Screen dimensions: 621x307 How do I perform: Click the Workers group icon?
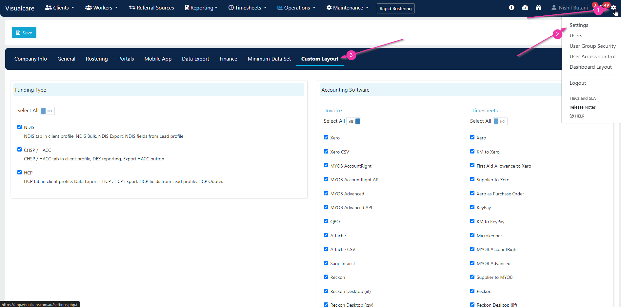point(88,8)
